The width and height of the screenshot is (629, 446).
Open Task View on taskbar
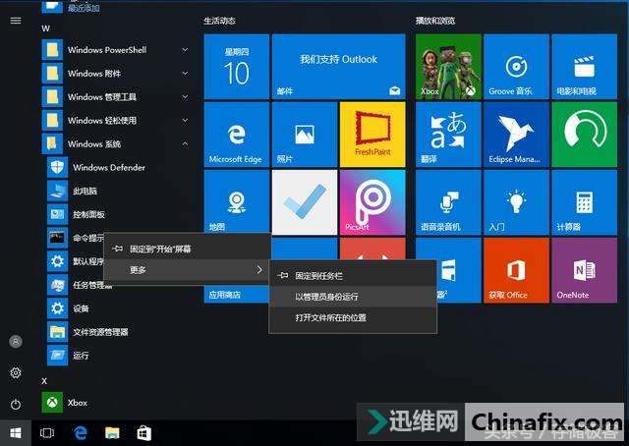(47, 433)
